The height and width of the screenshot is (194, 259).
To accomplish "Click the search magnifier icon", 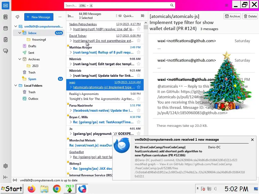I will point(172,5).
